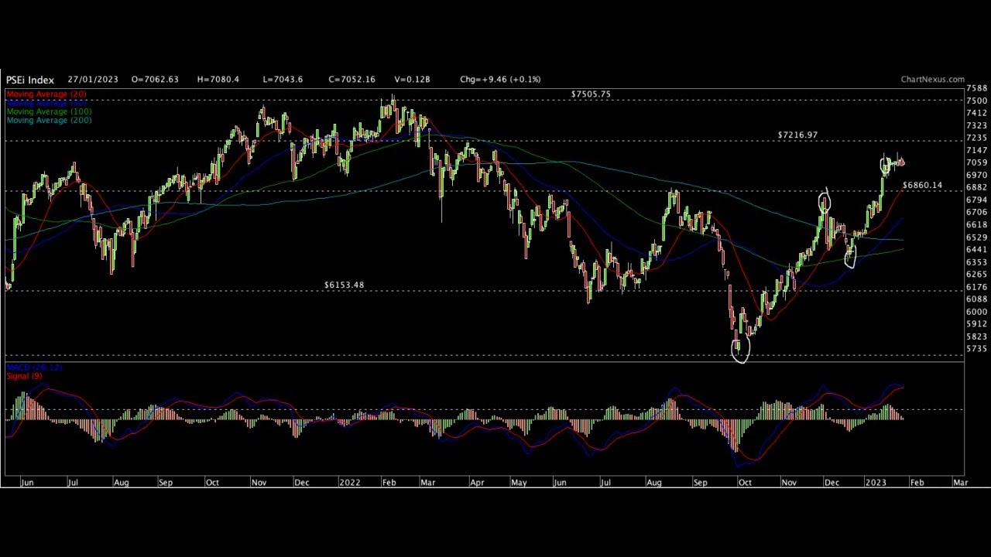Select the Moving Average (20) legend label

tap(46, 94)
